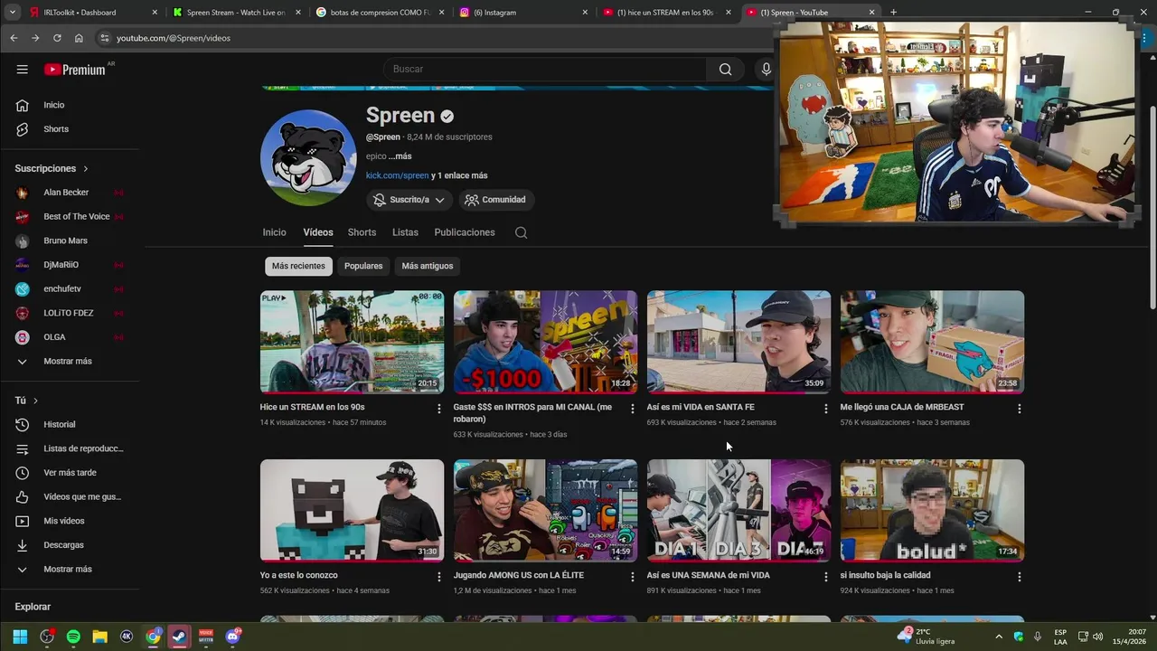The width and height of the screenshot is (1157, 651).
Task: Switch to channel Publicaciones tab
Action: point(465,232)
